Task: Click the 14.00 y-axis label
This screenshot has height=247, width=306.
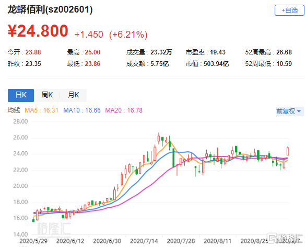Action: point(20,234)
